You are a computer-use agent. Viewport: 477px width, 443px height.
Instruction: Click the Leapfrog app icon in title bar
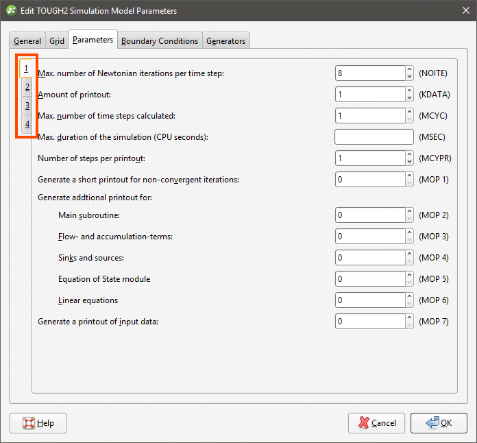(11, 11)
